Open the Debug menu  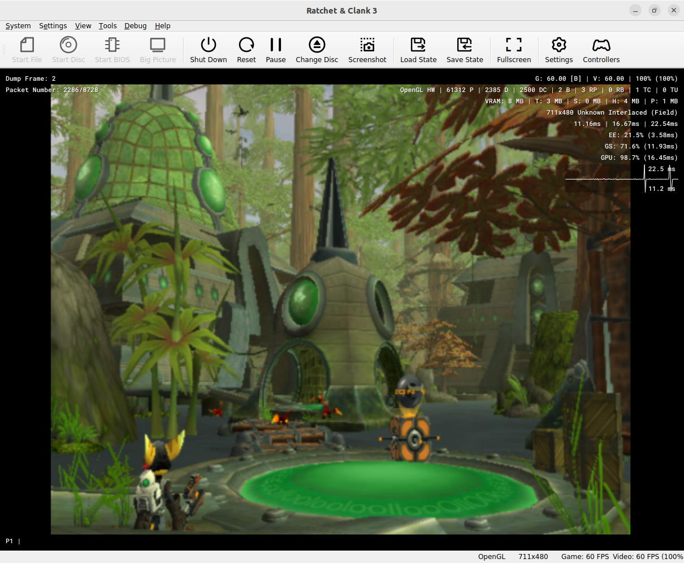[x=136, y=26]
